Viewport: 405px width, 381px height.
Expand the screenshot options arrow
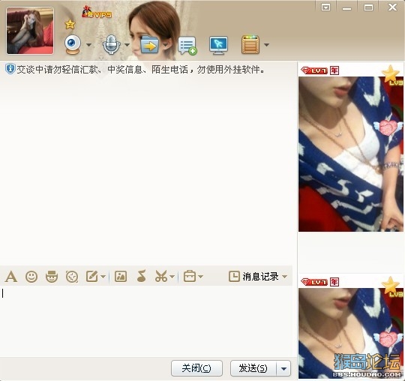click(172, 277)
